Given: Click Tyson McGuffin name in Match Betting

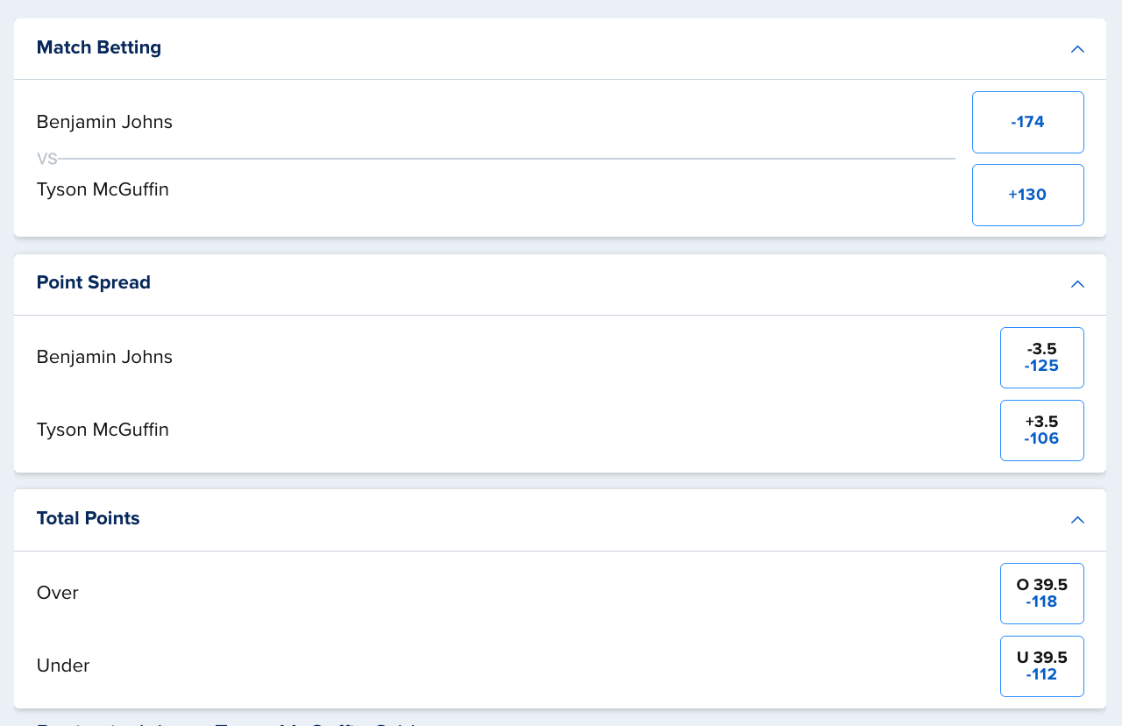Looking at the screenshot, I should (x=103, y=189).
